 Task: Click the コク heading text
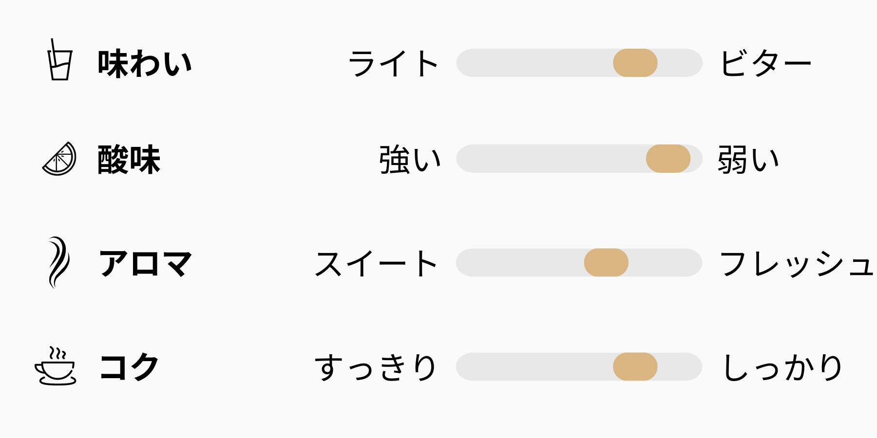(129, 367)
